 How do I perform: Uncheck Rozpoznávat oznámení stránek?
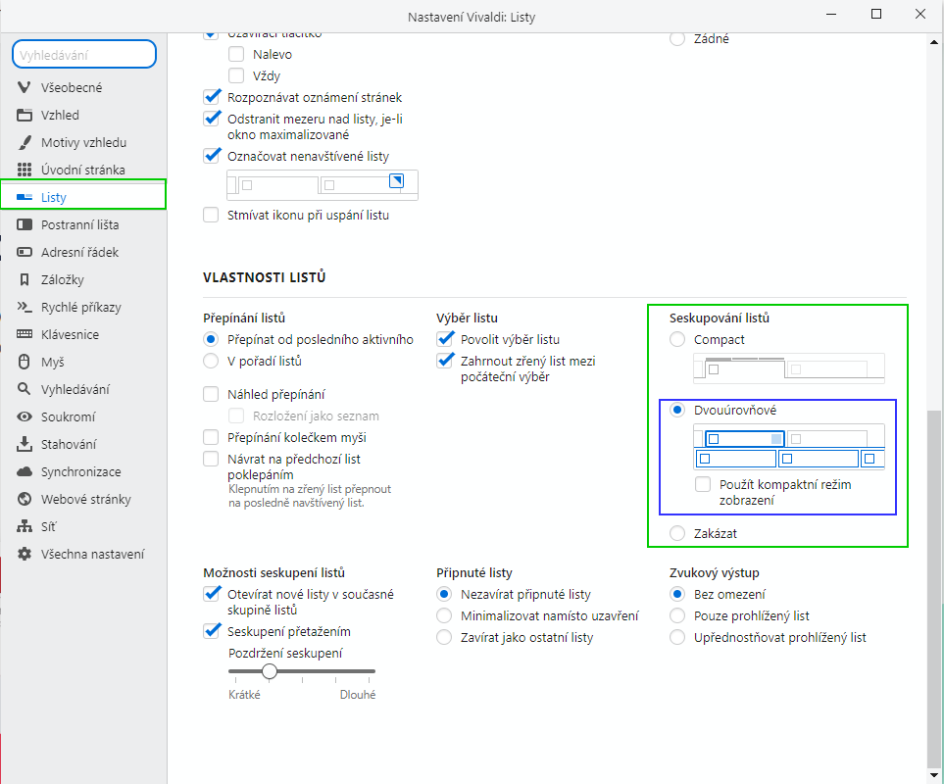212,97
